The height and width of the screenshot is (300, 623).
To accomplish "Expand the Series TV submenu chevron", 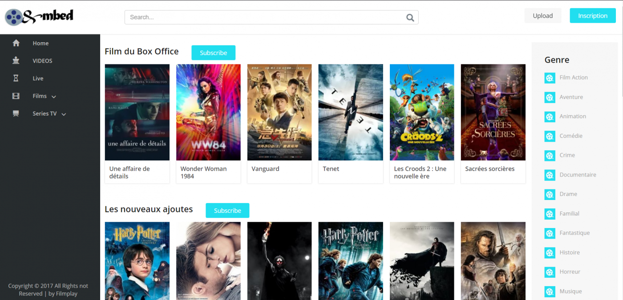I will pos(64,114).
